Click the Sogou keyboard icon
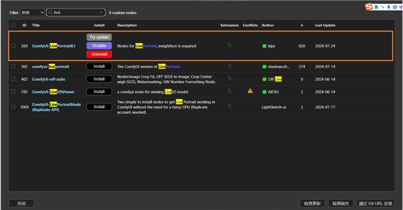403x210 pixels. [x=395, y=7]
